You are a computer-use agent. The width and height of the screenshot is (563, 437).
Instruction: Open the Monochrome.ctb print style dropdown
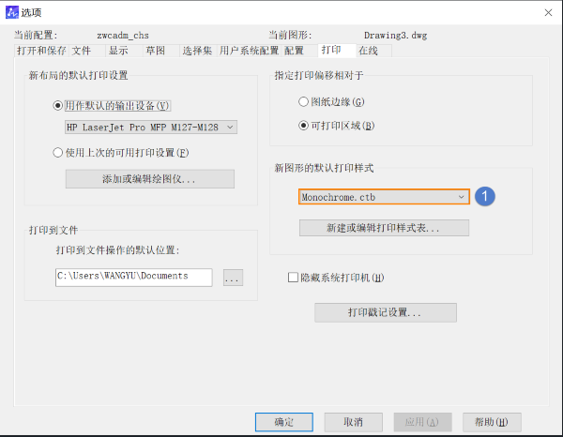coord(384,197)
